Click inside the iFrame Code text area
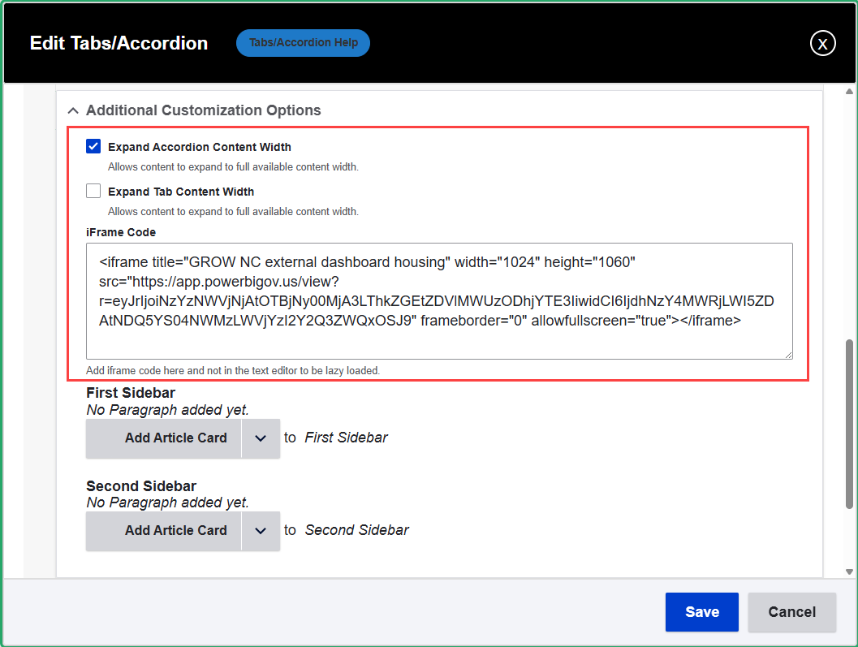The width and height of the screenshot is (858, 647). [439, 301]
